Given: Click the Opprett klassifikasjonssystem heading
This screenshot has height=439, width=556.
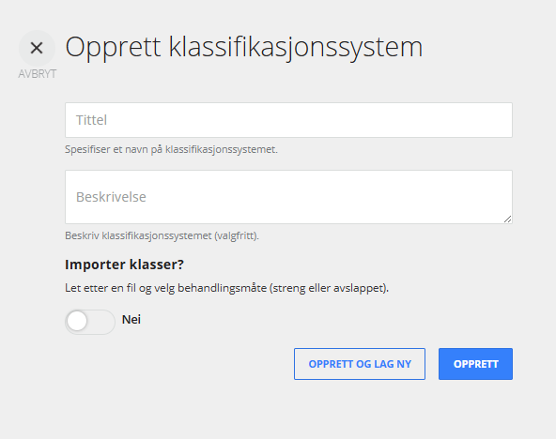Looking at the screenshot, I should [244, 48].
